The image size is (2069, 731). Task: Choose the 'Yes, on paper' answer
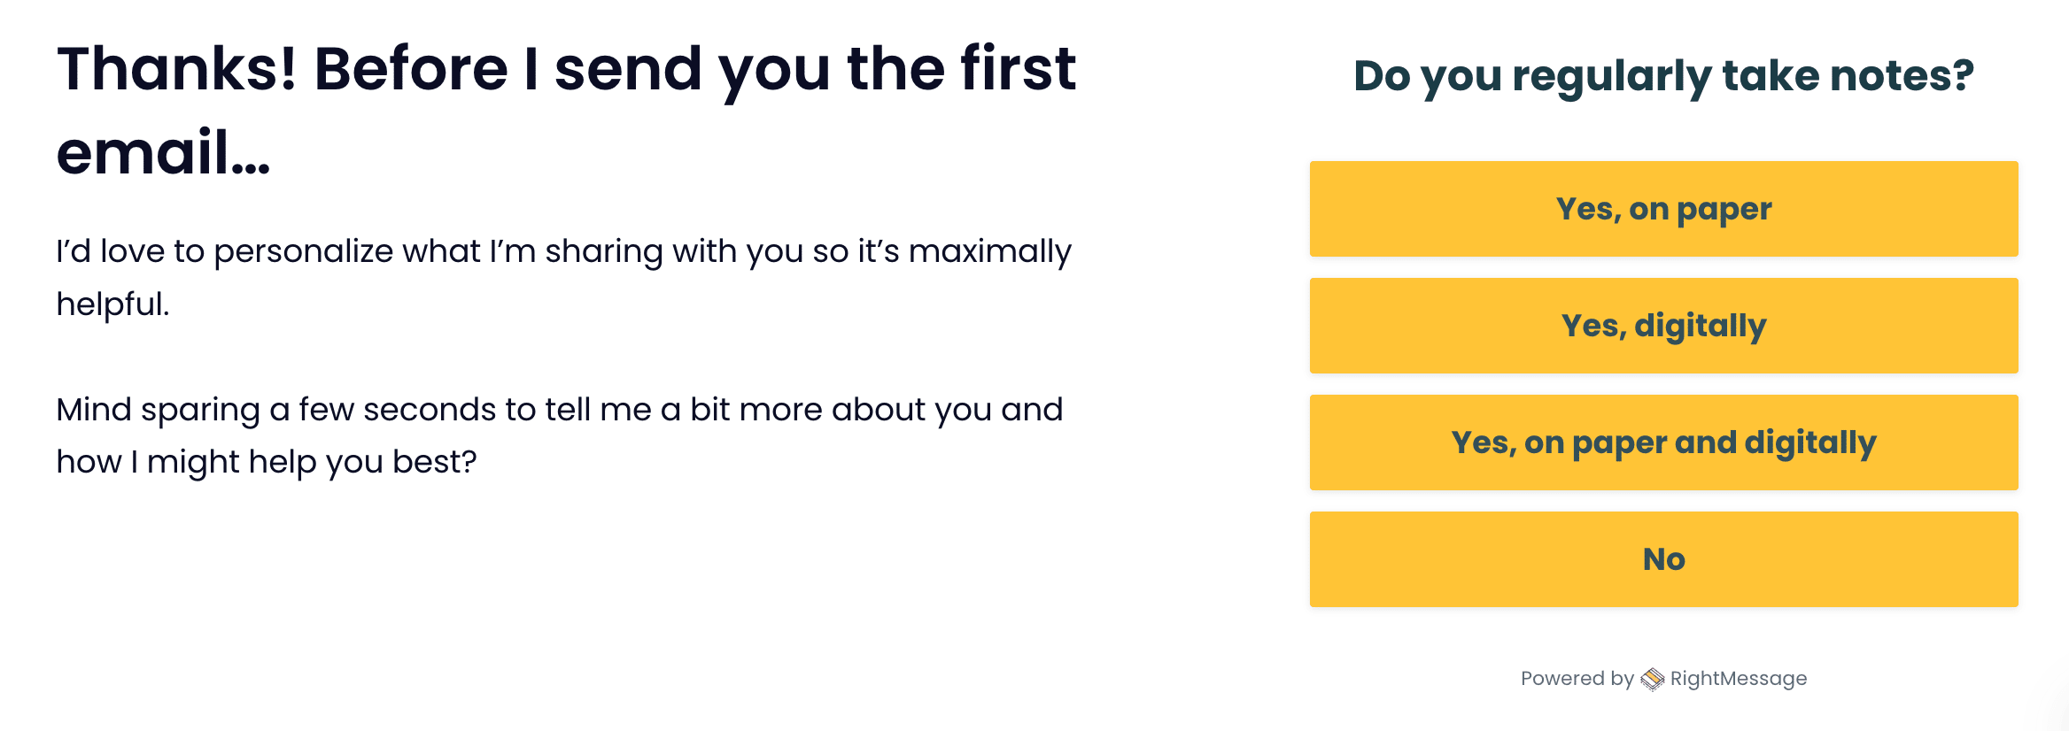(1663, 209)
